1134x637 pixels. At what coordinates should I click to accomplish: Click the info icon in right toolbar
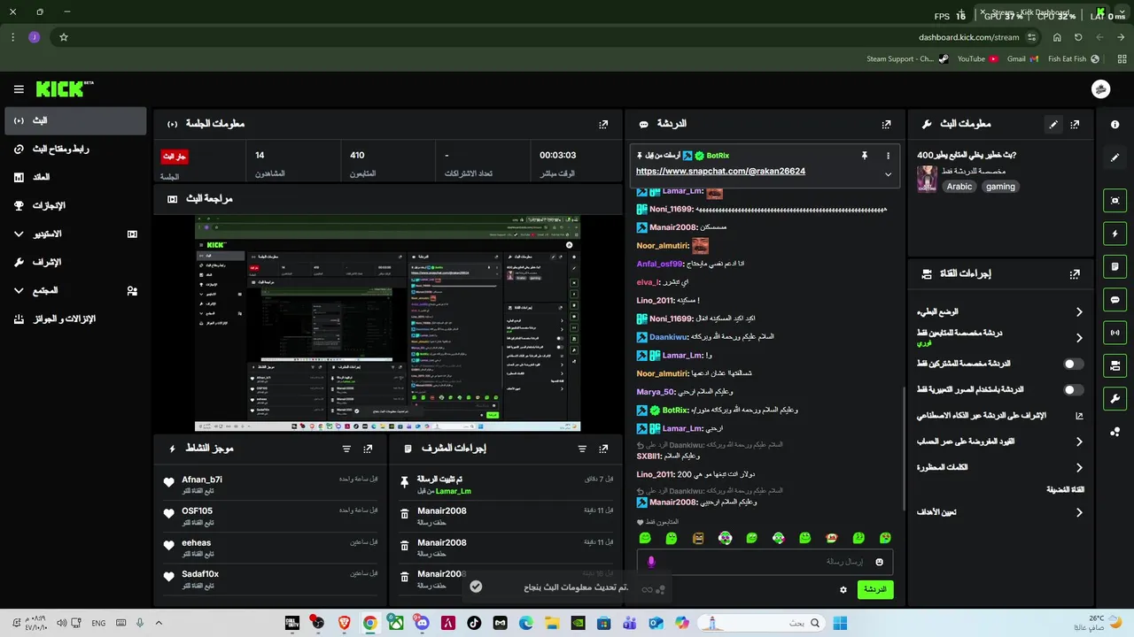click(x=1115, y=125)
